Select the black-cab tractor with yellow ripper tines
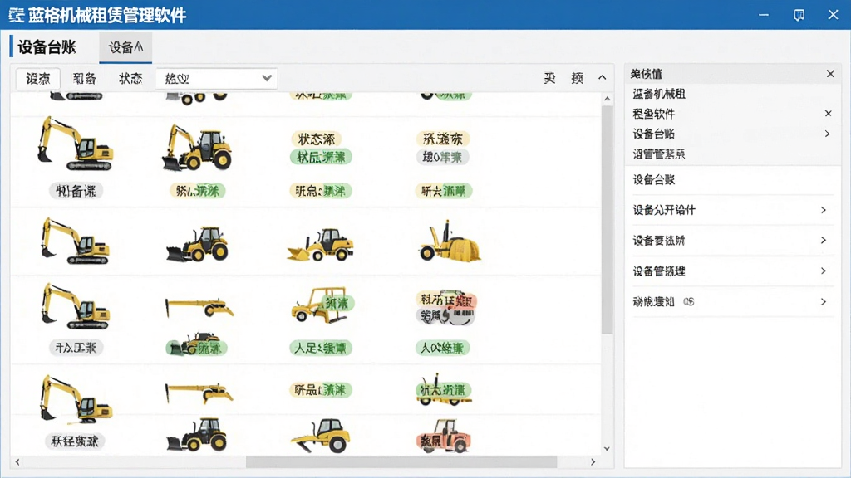 coord(322,435)
